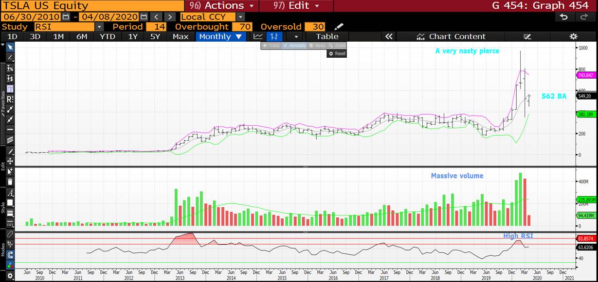Choose the percent change measure tool
Image resolution: width=598 pixels, height=282 pixels.
[10, 68]
